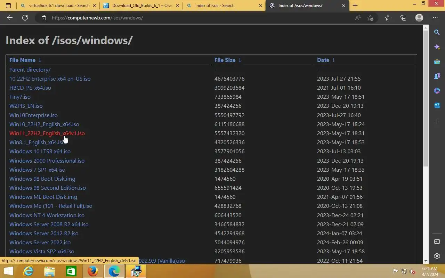Click the muted volume tray icon

412,271
